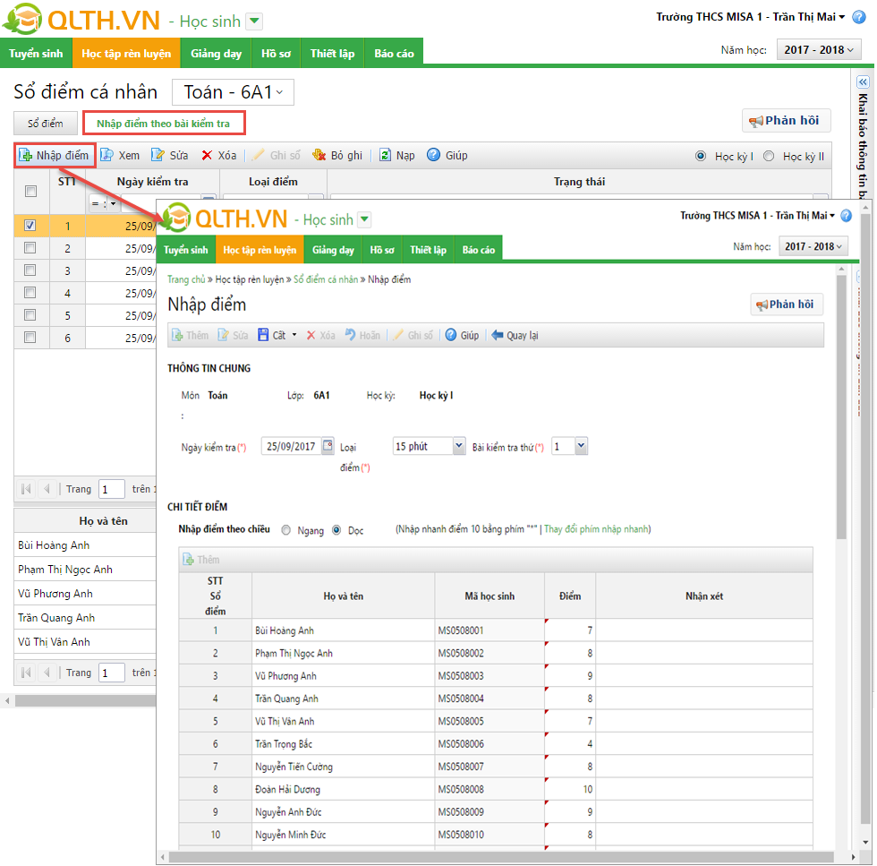The width and height of the screenshot is (877, 866).
Task: Open the Năm học dropdown in the Nhập điểm window
Action: [x=813, y=246]
